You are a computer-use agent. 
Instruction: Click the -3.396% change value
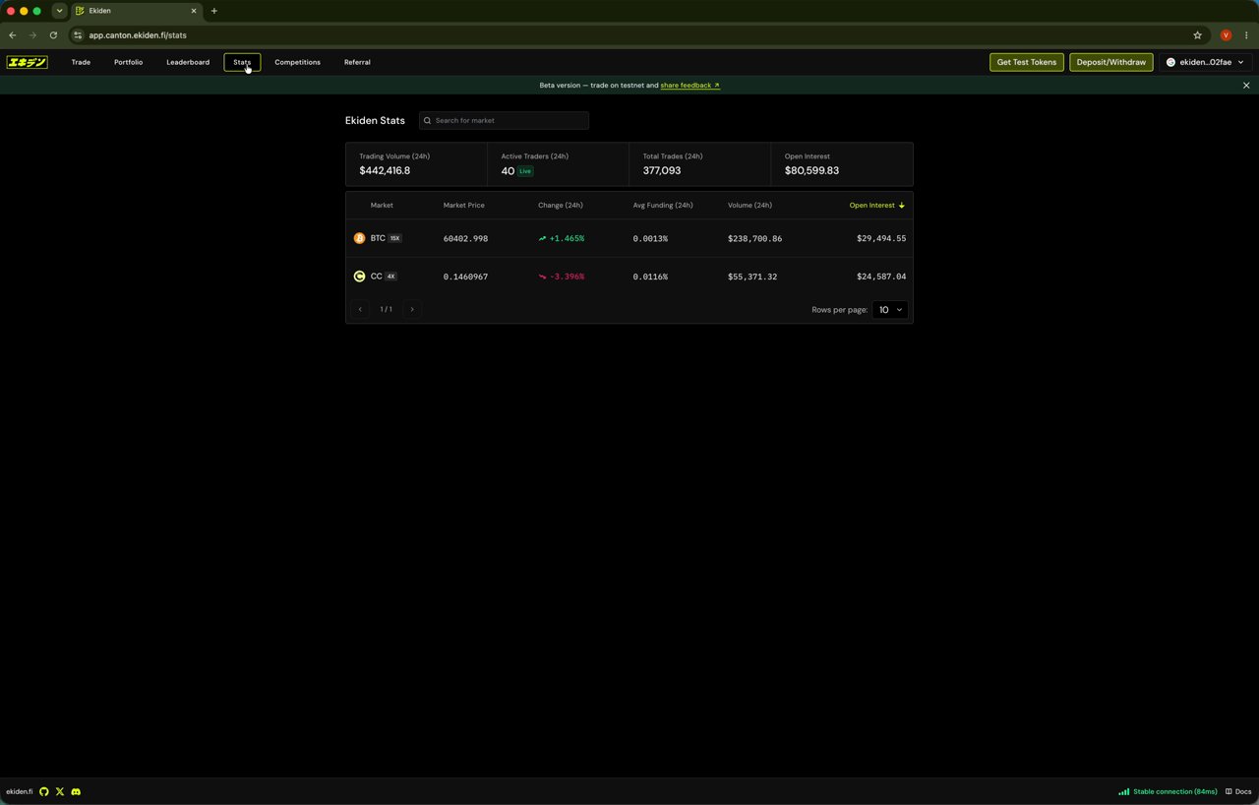coord(567,277)
